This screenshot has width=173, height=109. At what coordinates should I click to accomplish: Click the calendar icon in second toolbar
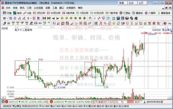coord(114,18)
